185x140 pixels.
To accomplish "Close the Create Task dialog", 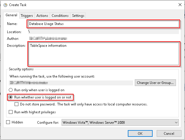I will click(x=178, y=5).
